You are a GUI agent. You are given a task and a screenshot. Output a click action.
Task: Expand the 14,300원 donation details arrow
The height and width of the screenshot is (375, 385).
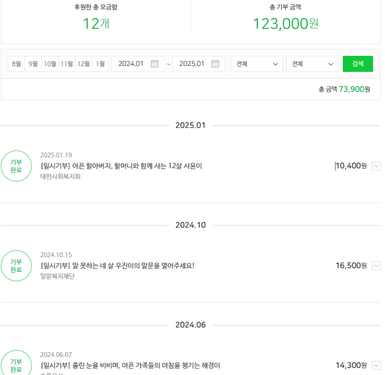pos(377,365)
